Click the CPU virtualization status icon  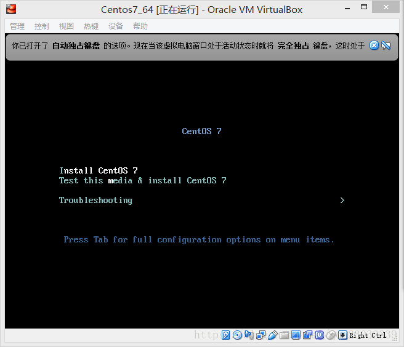click(x=319, y=335)
